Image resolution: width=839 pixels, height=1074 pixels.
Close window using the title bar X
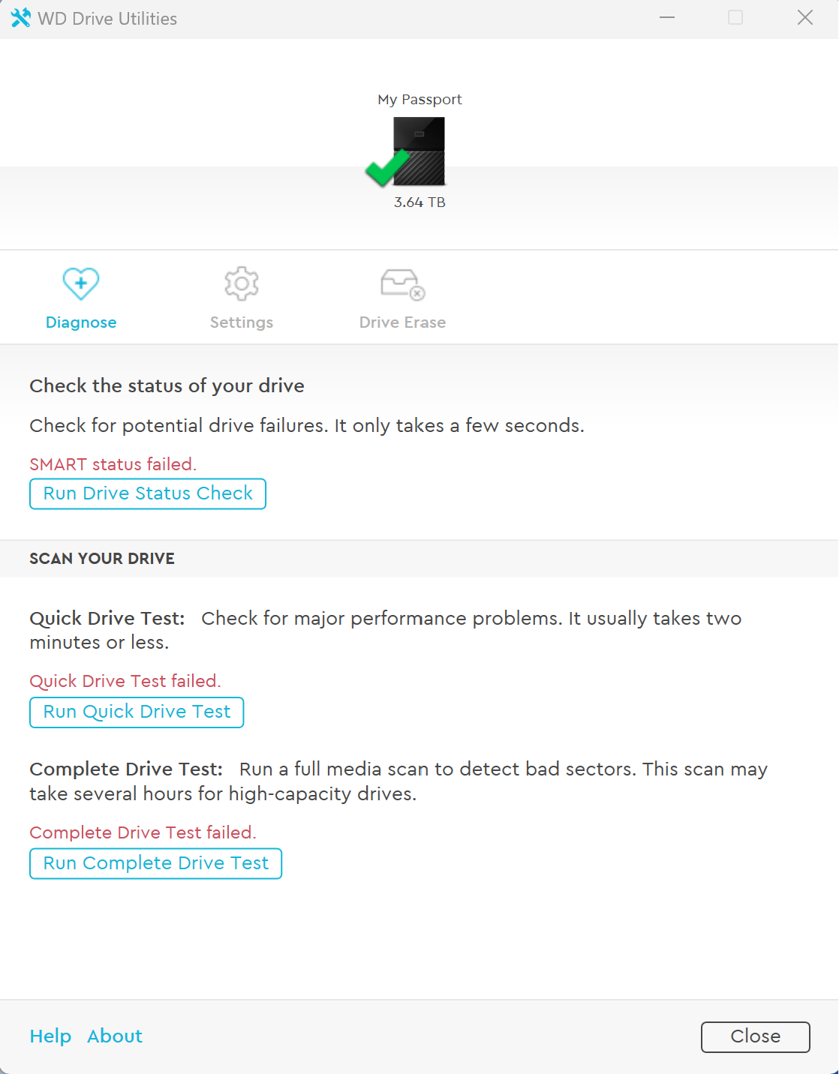tap(805, 18)
